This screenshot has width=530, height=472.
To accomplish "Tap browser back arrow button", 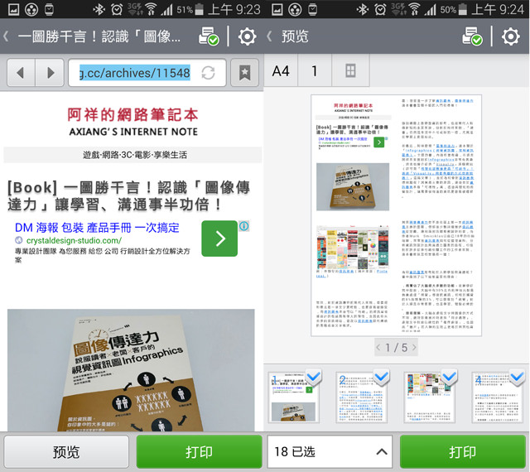I will [x=21, y=73].
